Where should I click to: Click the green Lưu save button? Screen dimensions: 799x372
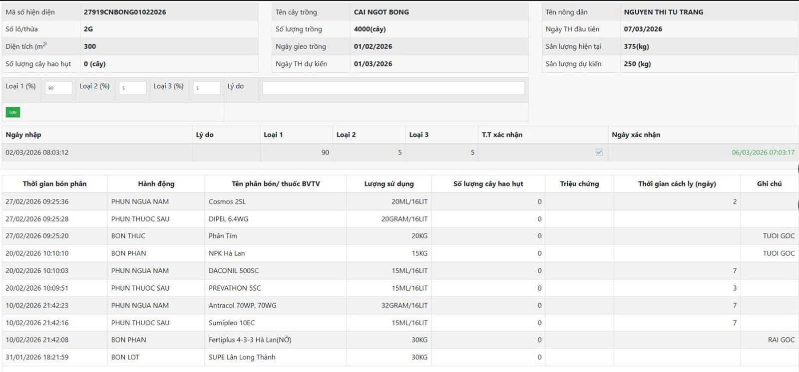(x=13, y=112)
